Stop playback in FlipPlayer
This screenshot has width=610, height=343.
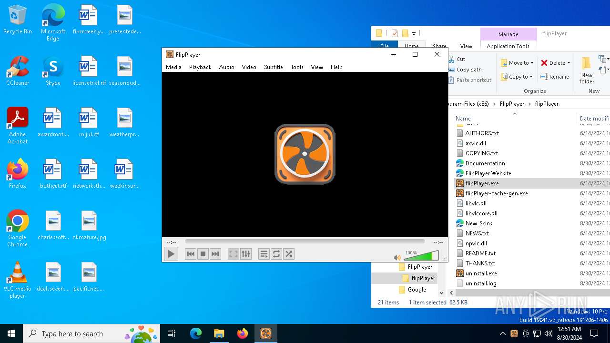[x=203, y=254]
